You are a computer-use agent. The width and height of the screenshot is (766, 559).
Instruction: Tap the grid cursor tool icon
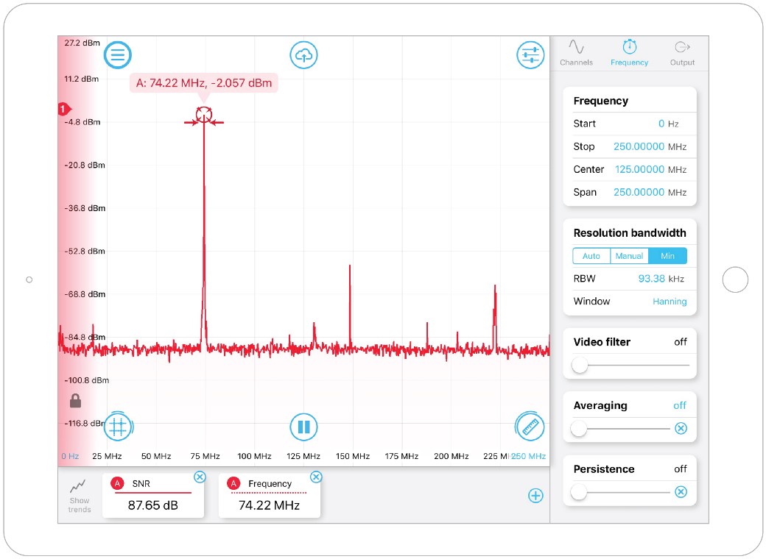click(x=118, y=426)
